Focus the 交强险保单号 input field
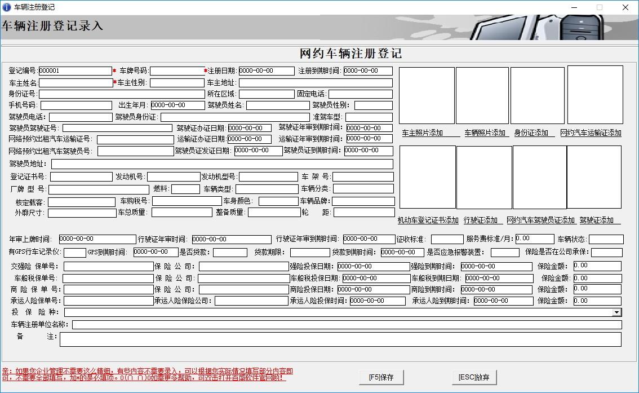Image resolution: width=639 pixels, height=393 pixels. (108, 267)
